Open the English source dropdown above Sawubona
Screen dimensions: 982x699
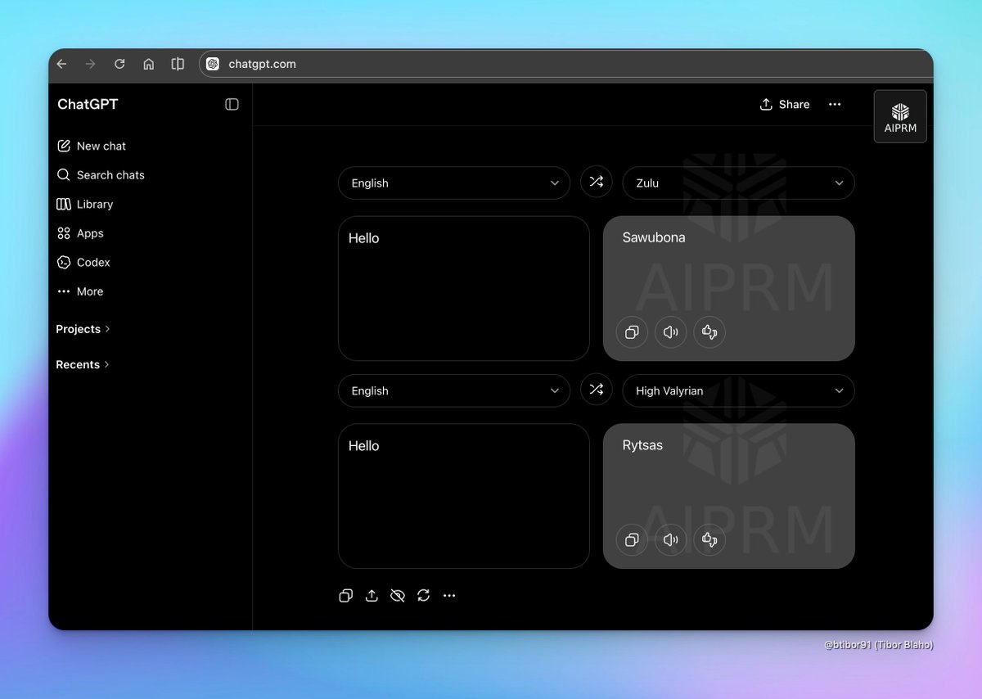click(454, 183)
